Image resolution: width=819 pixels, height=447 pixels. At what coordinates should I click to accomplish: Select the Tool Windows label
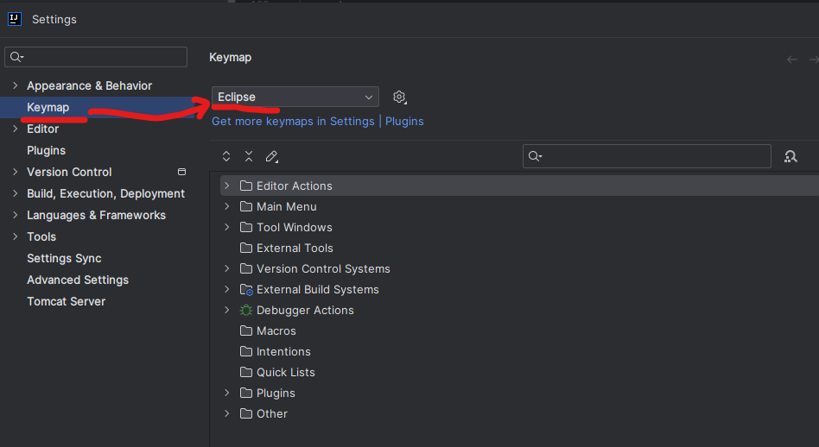pos(294,228)
